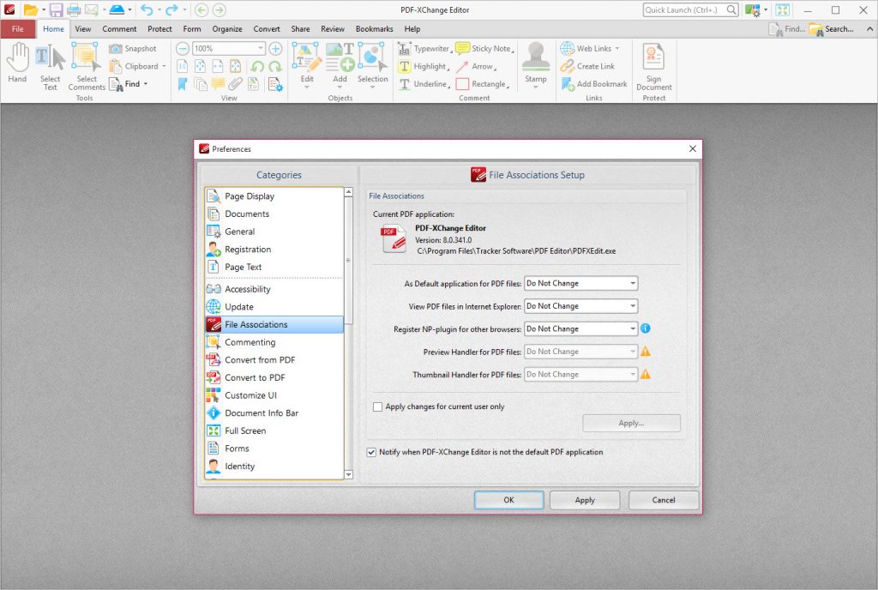878x590 pixels.
Task: Select Identity category
Action: pos(274,467)
